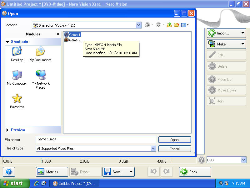Go back to previous folder

tap(147, 25)
